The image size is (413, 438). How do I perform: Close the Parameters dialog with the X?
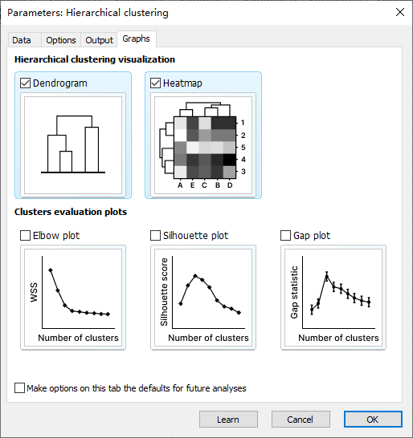pyautogui.click(x=400, y=12)
